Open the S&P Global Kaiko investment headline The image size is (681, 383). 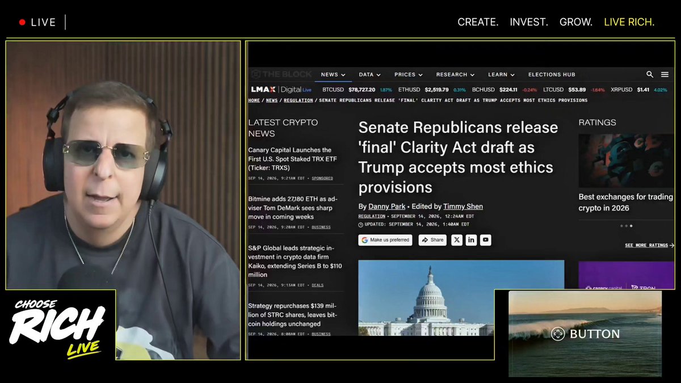tap(295, 262)
